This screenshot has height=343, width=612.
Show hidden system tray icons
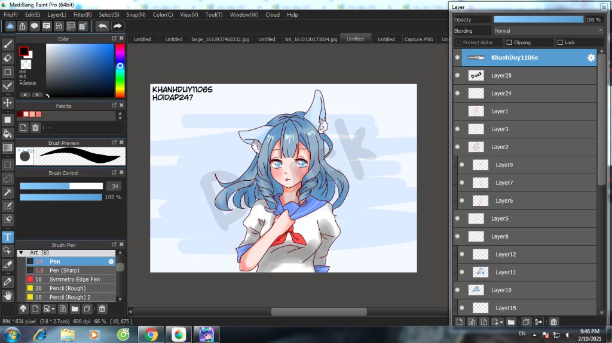point(534,335)
